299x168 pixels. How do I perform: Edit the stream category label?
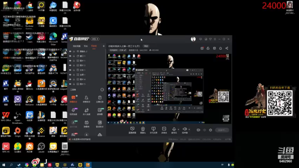click(x=118, y=50)
